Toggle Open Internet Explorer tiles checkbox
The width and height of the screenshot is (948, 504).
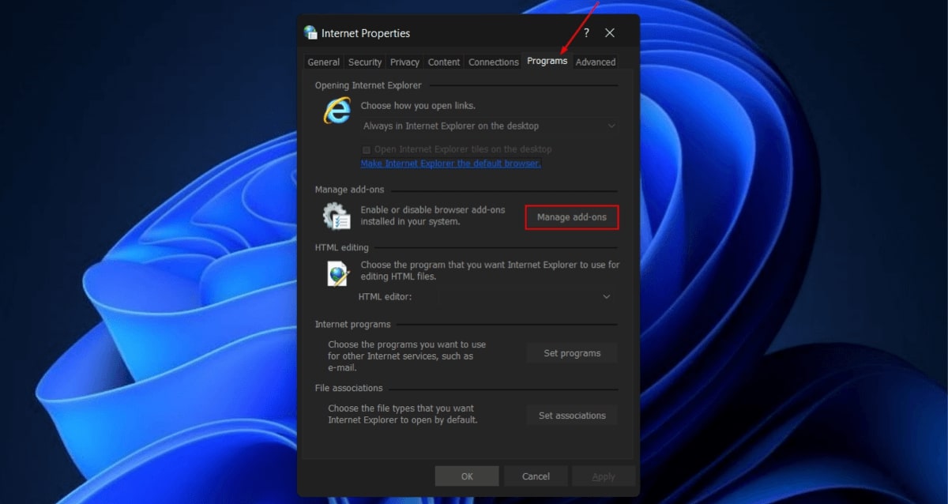click(x=366, y=149)
